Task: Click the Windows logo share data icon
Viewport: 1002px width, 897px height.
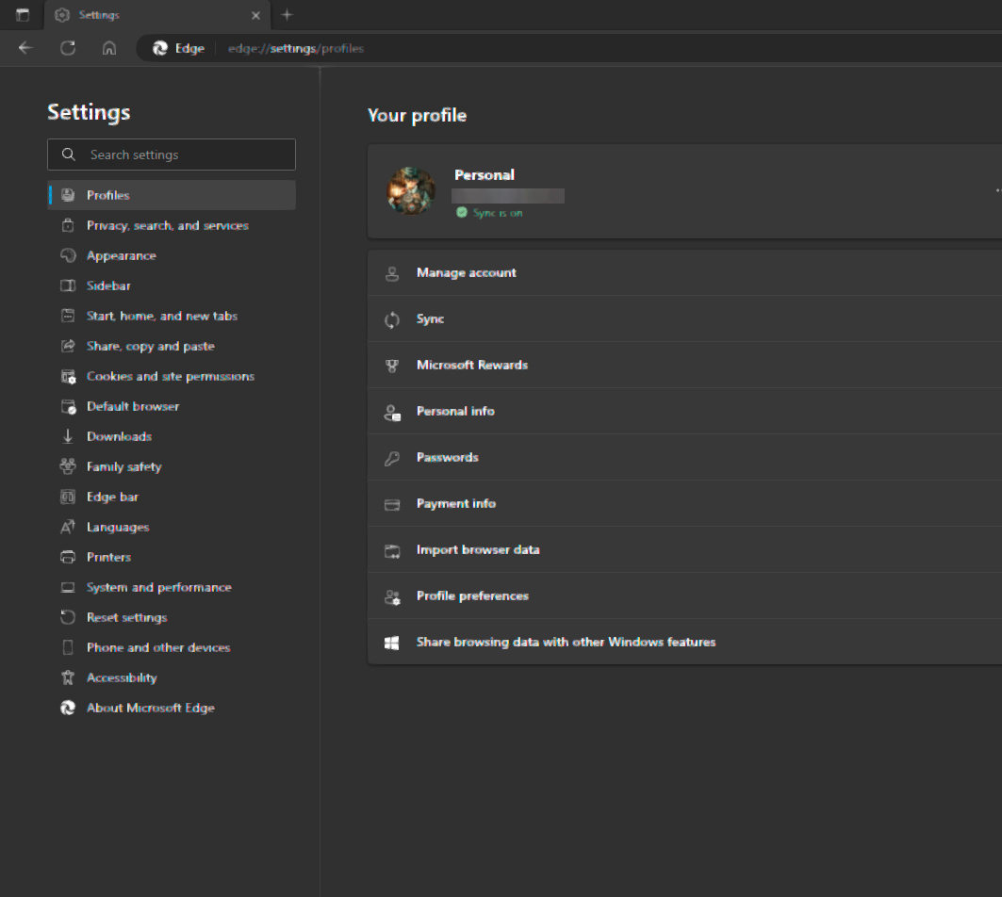Action: pyautogui.click(x=392, y=643)
